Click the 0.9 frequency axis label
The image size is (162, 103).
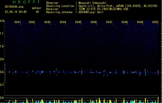(x=2, y=59)
